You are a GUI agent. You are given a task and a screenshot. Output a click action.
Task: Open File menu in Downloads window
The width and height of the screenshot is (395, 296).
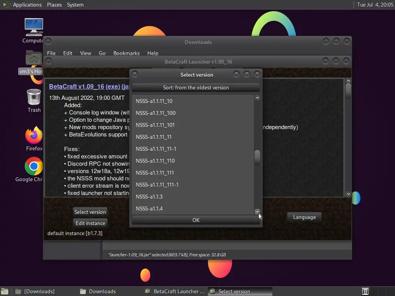(x=51, y=53)
